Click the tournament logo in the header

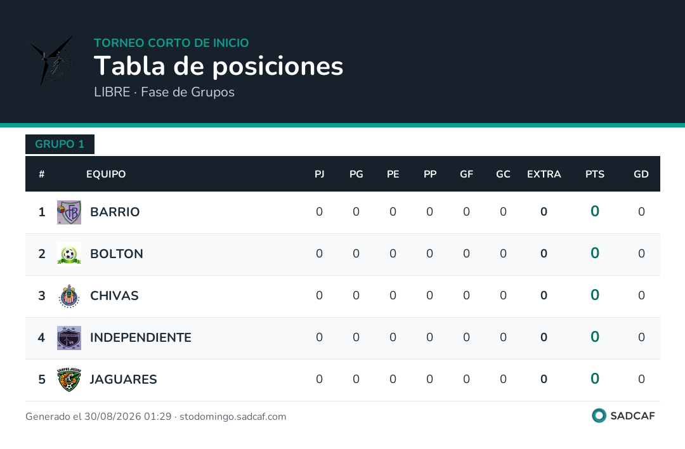pyautogui.click(x=51, y=62)
